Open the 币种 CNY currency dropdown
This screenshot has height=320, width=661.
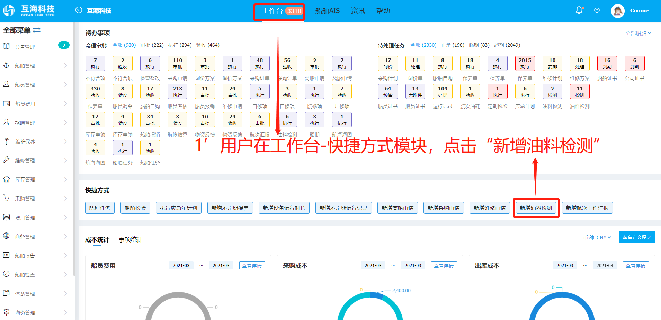(x=597, y=238)
